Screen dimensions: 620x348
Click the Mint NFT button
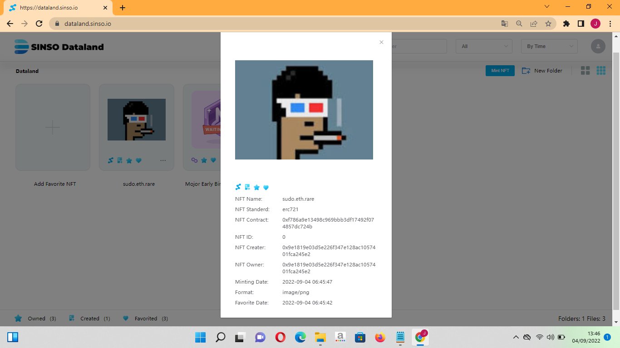point(500,71)
